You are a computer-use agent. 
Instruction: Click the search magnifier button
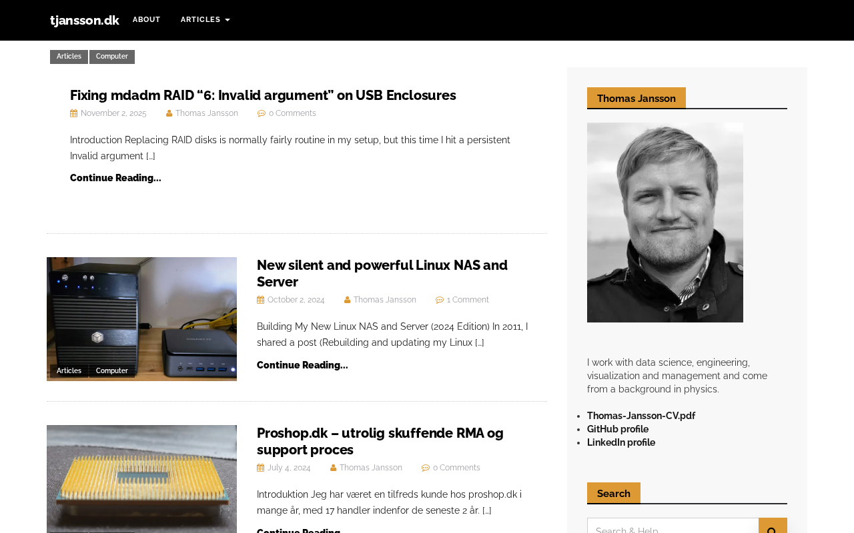773,527
